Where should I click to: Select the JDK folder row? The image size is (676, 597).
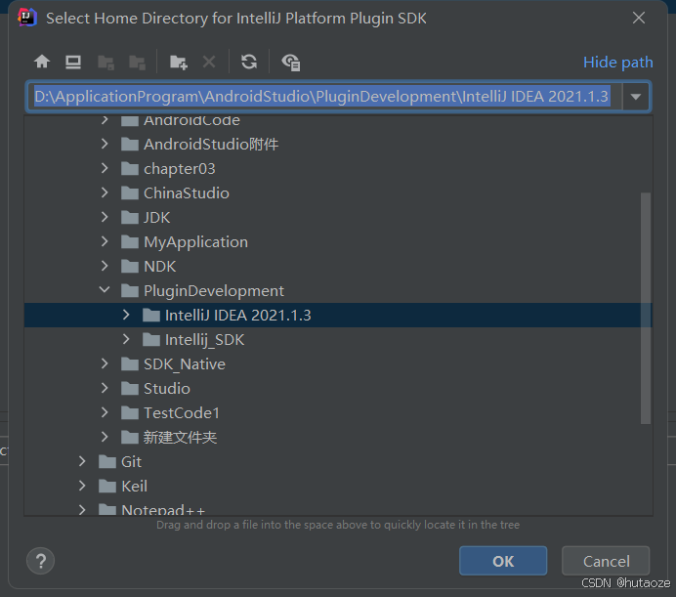[x=338, y=217]
